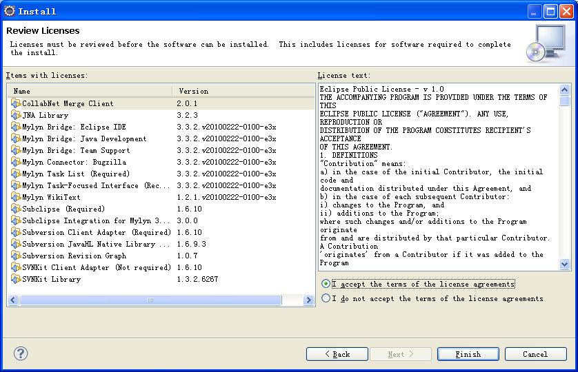Click the CollabNet Merge Client feature icon
The height and width of the screenshot is (372, 578).
click(15, 103)
